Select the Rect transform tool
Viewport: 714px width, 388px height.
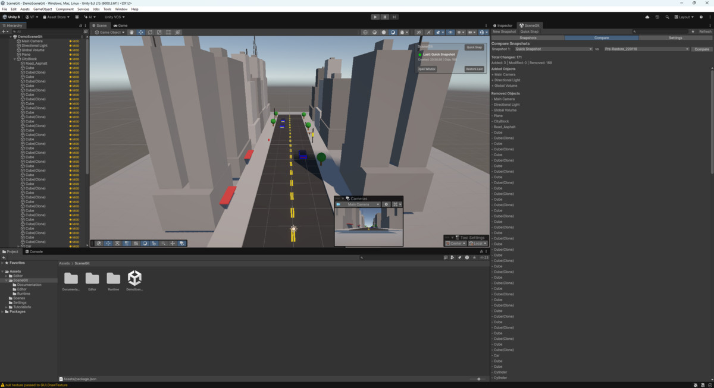(x=168, y=33)
